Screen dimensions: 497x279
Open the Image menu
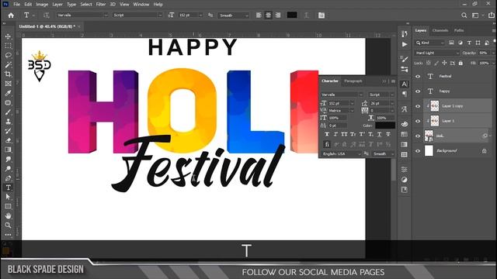coord(42,5)
